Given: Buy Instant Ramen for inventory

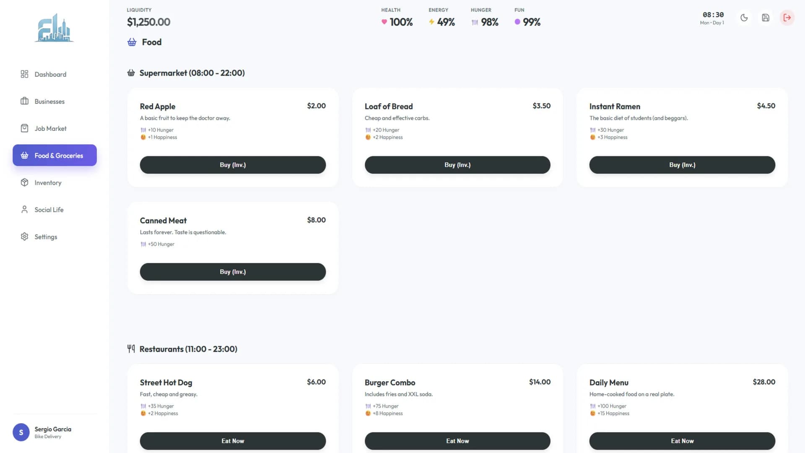Looking at the screenshot, I should [682, 165].
